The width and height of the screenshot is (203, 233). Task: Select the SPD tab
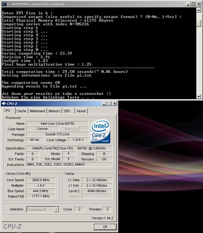pyautogui.click(x=67, y=111)
